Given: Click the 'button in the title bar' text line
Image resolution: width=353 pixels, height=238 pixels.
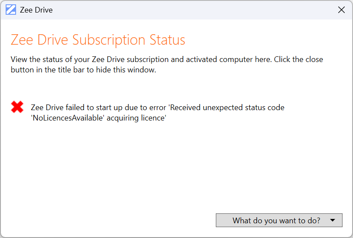Looking at the screenshot, I should [x=83, y=69].
